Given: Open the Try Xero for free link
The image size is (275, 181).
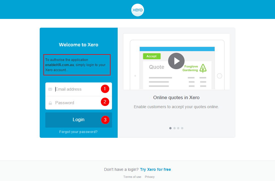Looking at the screenshot, I should point(155,169).
